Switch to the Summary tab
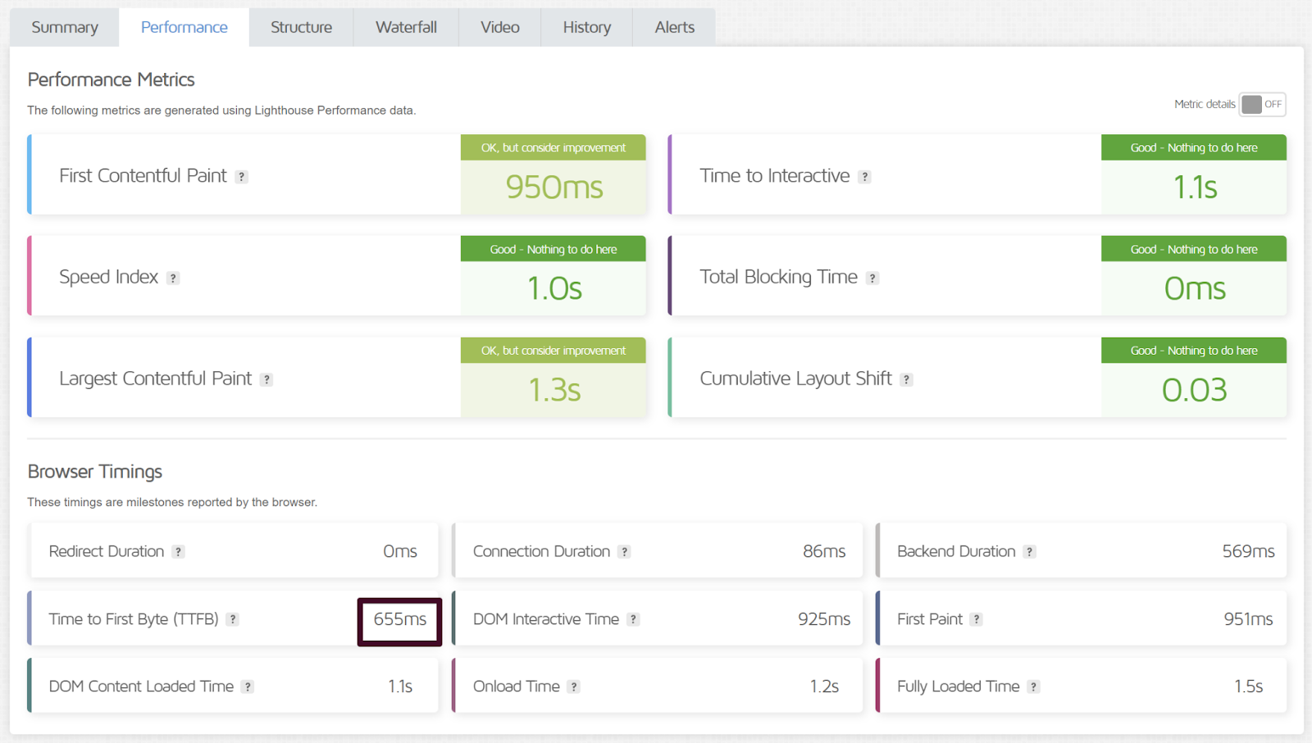Viewport: 1312px width, 743px height. 65,27
